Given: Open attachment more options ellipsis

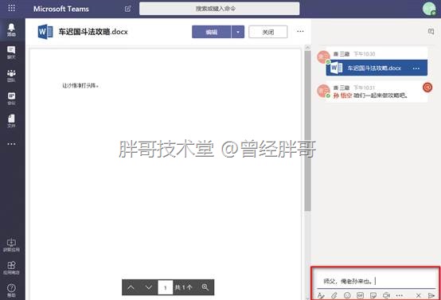Looking at the screenshot, I should 416,68.
